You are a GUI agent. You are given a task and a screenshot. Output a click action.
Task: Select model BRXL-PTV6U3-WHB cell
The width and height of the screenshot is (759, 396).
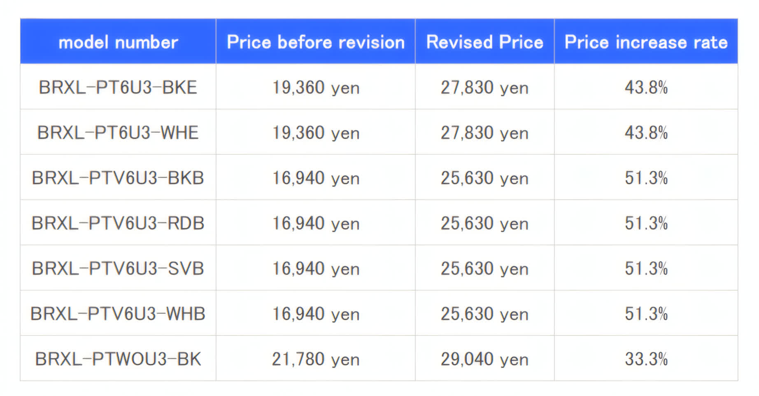tap(118, 314)
